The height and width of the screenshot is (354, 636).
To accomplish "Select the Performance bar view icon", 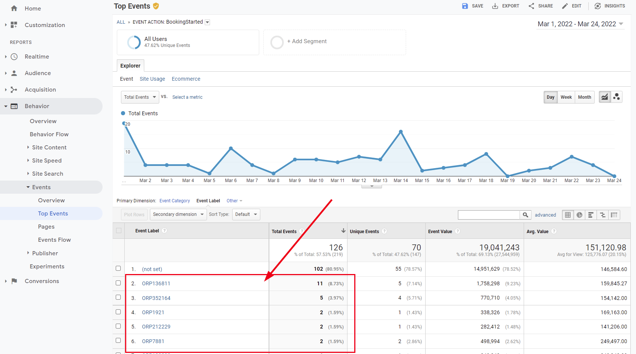I will coord(591,215).
